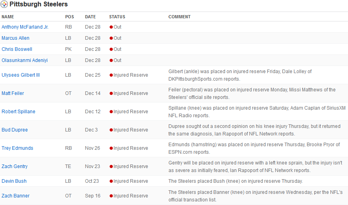This screenshot has height=205, width=348.
Task: Click red Injured Reserve dot for Bud Dupree
Action: pos(111,130)
